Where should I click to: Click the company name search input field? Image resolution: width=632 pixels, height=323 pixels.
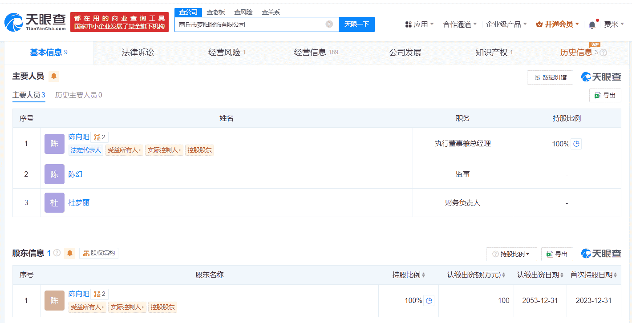[249, 24]
